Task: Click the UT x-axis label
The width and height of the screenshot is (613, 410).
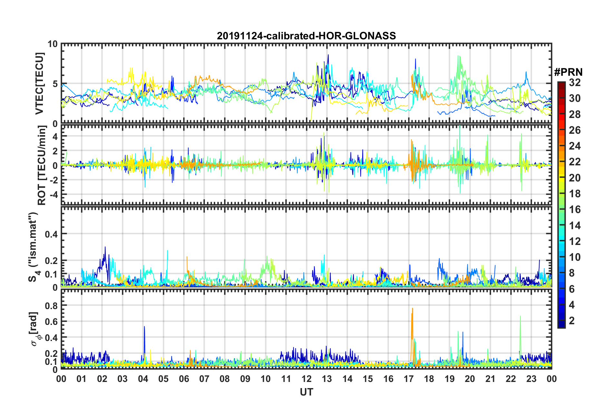Action: tap(306, 392)
